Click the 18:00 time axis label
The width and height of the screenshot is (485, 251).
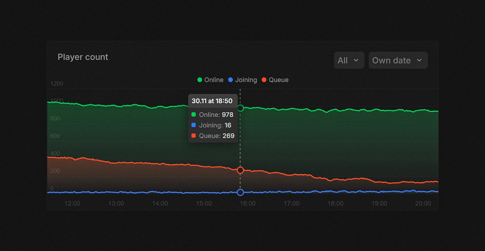pyautogui.click(x=335, y=203)
